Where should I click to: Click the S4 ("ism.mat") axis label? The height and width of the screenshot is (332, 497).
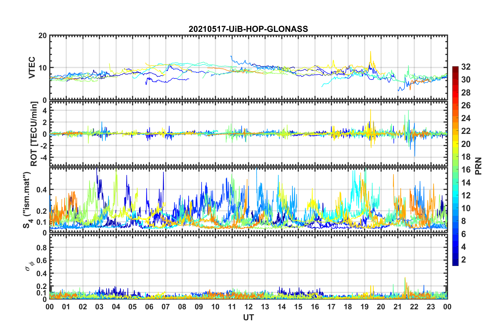[x=28, y=200]
